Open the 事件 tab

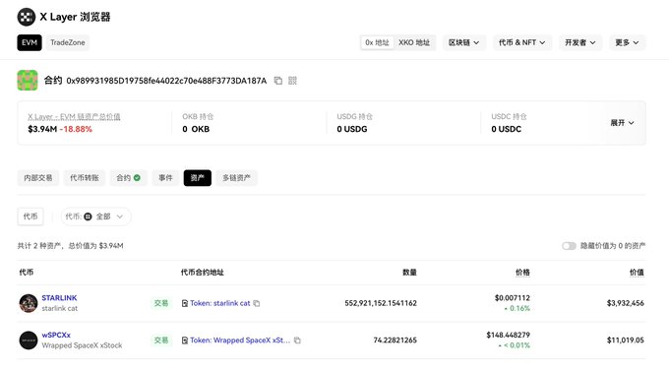click(165, 177)
